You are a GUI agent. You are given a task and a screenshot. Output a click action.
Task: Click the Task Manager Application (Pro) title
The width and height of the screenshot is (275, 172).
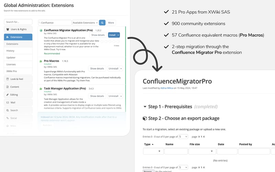click(65, 88)
